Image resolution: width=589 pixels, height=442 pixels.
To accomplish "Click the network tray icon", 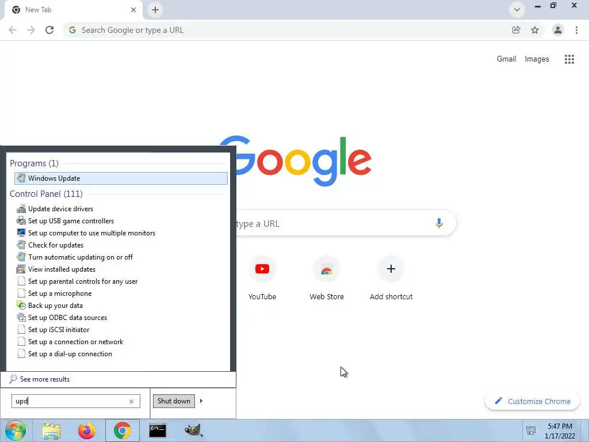I will pos(531,430).
